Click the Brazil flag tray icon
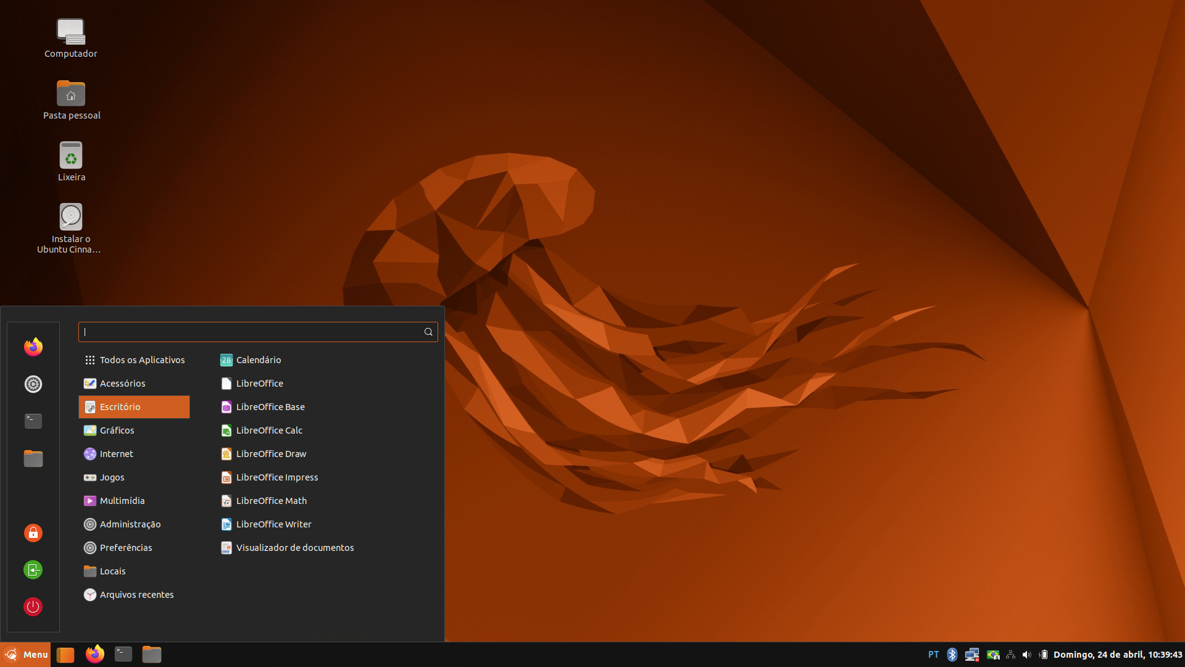Screen dimensions: 1185x667 pyautogui.click(x=993, y=655)
